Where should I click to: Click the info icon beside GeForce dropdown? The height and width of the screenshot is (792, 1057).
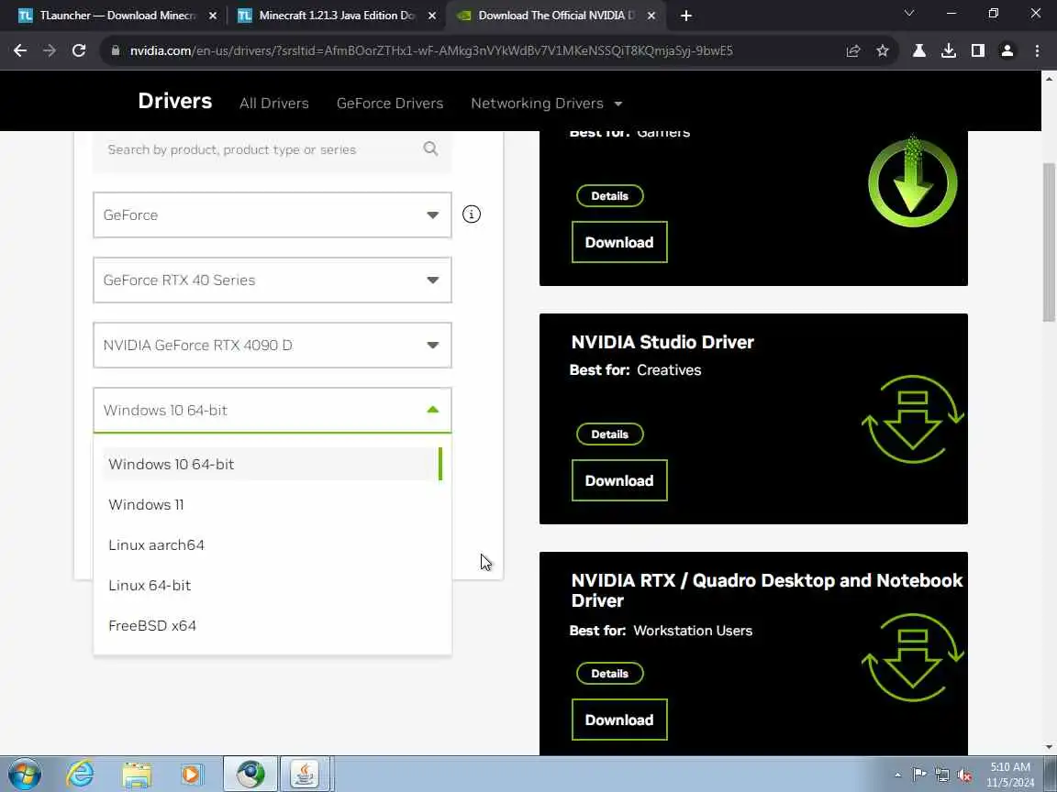[472, 214]
